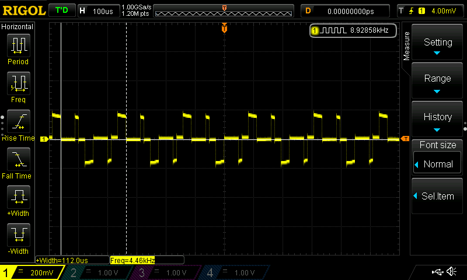Open the Sel.Item option
Viewport: 467px width, 280px height.
tap(437, 196)
